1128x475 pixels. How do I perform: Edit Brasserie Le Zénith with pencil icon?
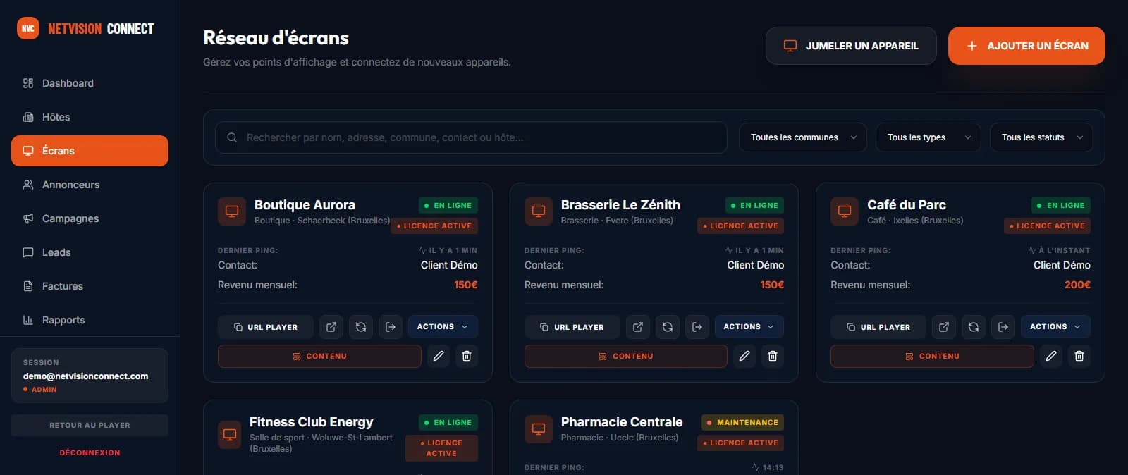(744, 356)
